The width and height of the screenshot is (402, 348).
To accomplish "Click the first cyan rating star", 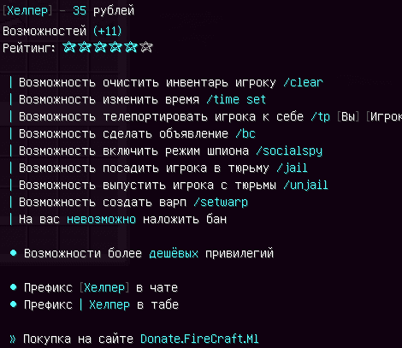I will click(x=69, y=47).
